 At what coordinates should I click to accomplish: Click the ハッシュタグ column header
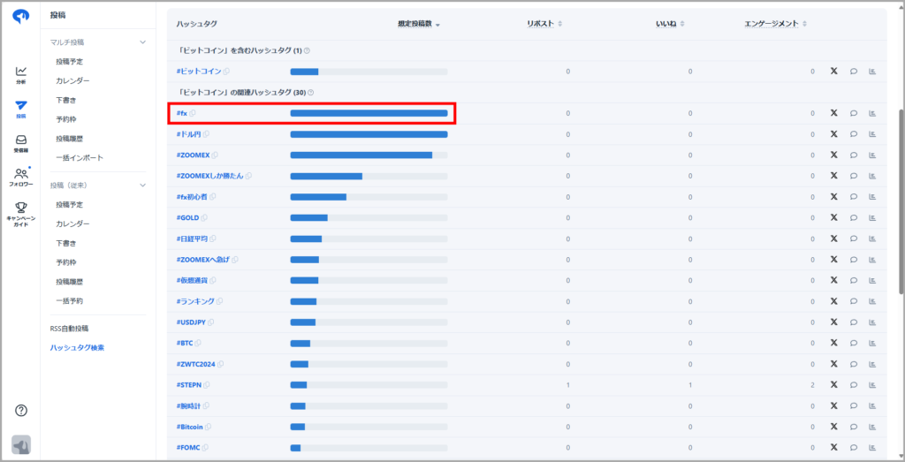point(197,24)
